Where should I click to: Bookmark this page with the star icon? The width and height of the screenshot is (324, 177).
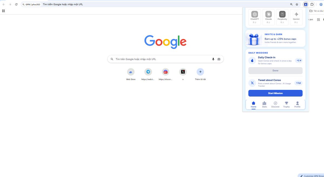coord(297,4)
